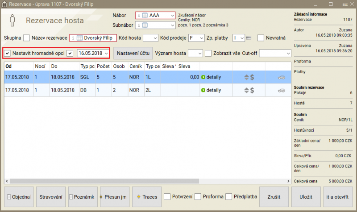This screenshot has height=212, width=357.
Task: Check the Potvrzení checkbox
Action: [167, 197]
